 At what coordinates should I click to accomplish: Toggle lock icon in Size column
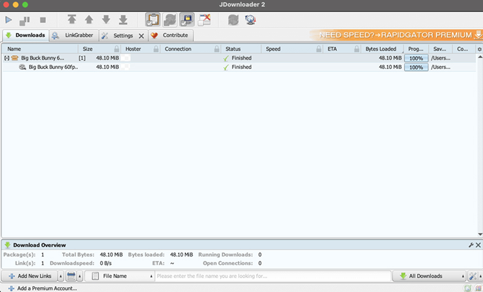point(117,49)
